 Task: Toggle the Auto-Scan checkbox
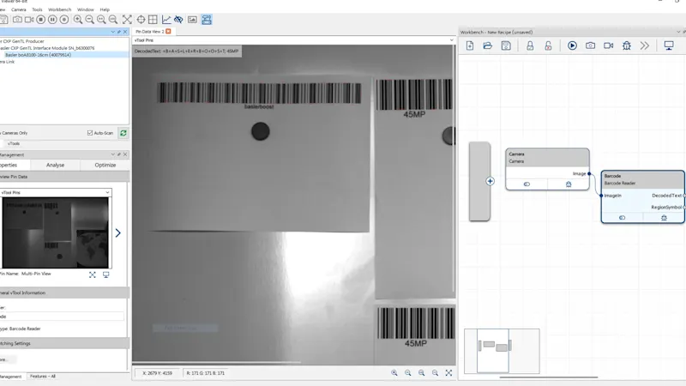pyautogui.click(x=90, y=133)
